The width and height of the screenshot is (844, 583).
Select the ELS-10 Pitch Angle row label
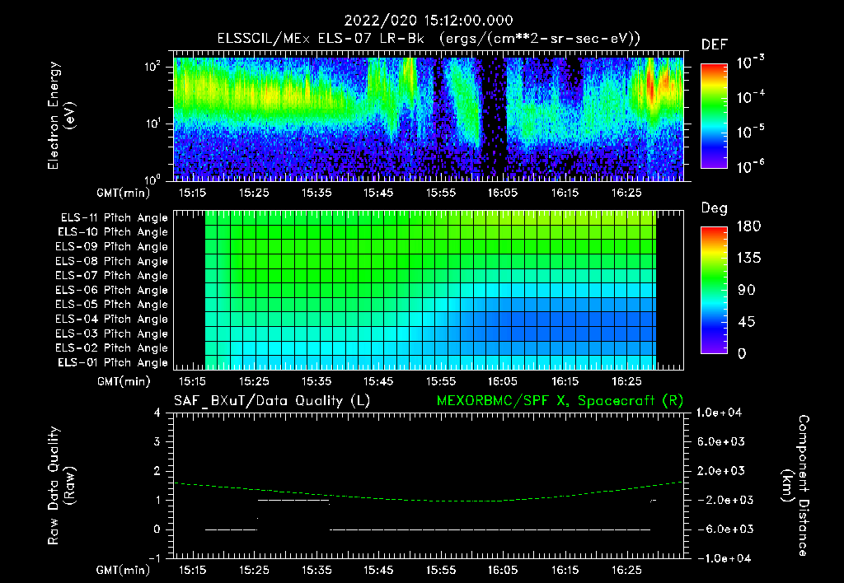point(113,232)
